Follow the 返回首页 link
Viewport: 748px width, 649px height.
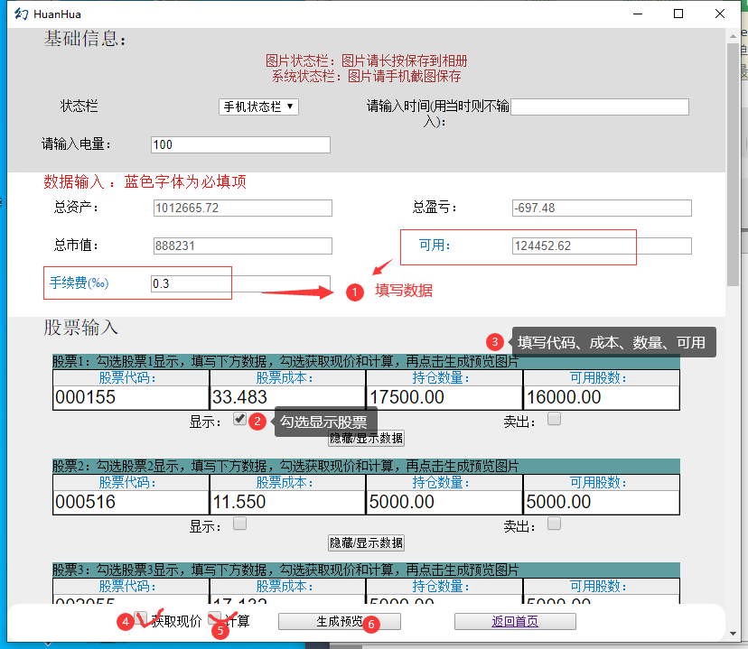click(515, 621)
